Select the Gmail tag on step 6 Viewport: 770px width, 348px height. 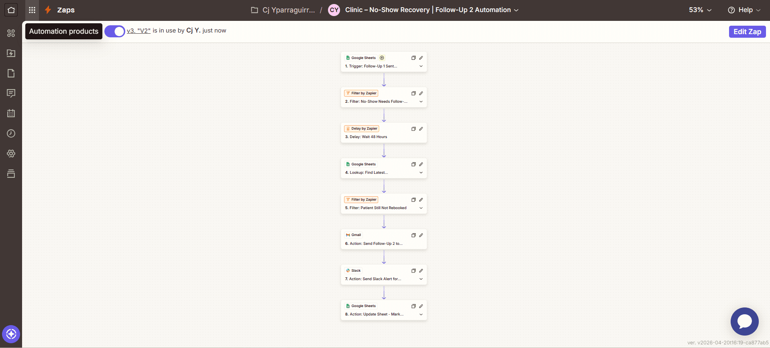[353, 235]
